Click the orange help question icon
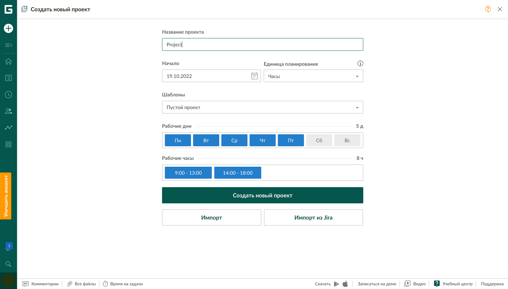508x289 pixels. click(x=488, y=9)
